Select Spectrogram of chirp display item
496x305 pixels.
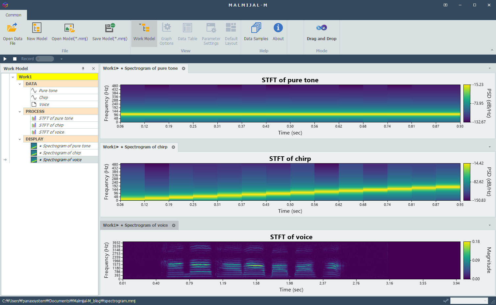tap(64, 153)
